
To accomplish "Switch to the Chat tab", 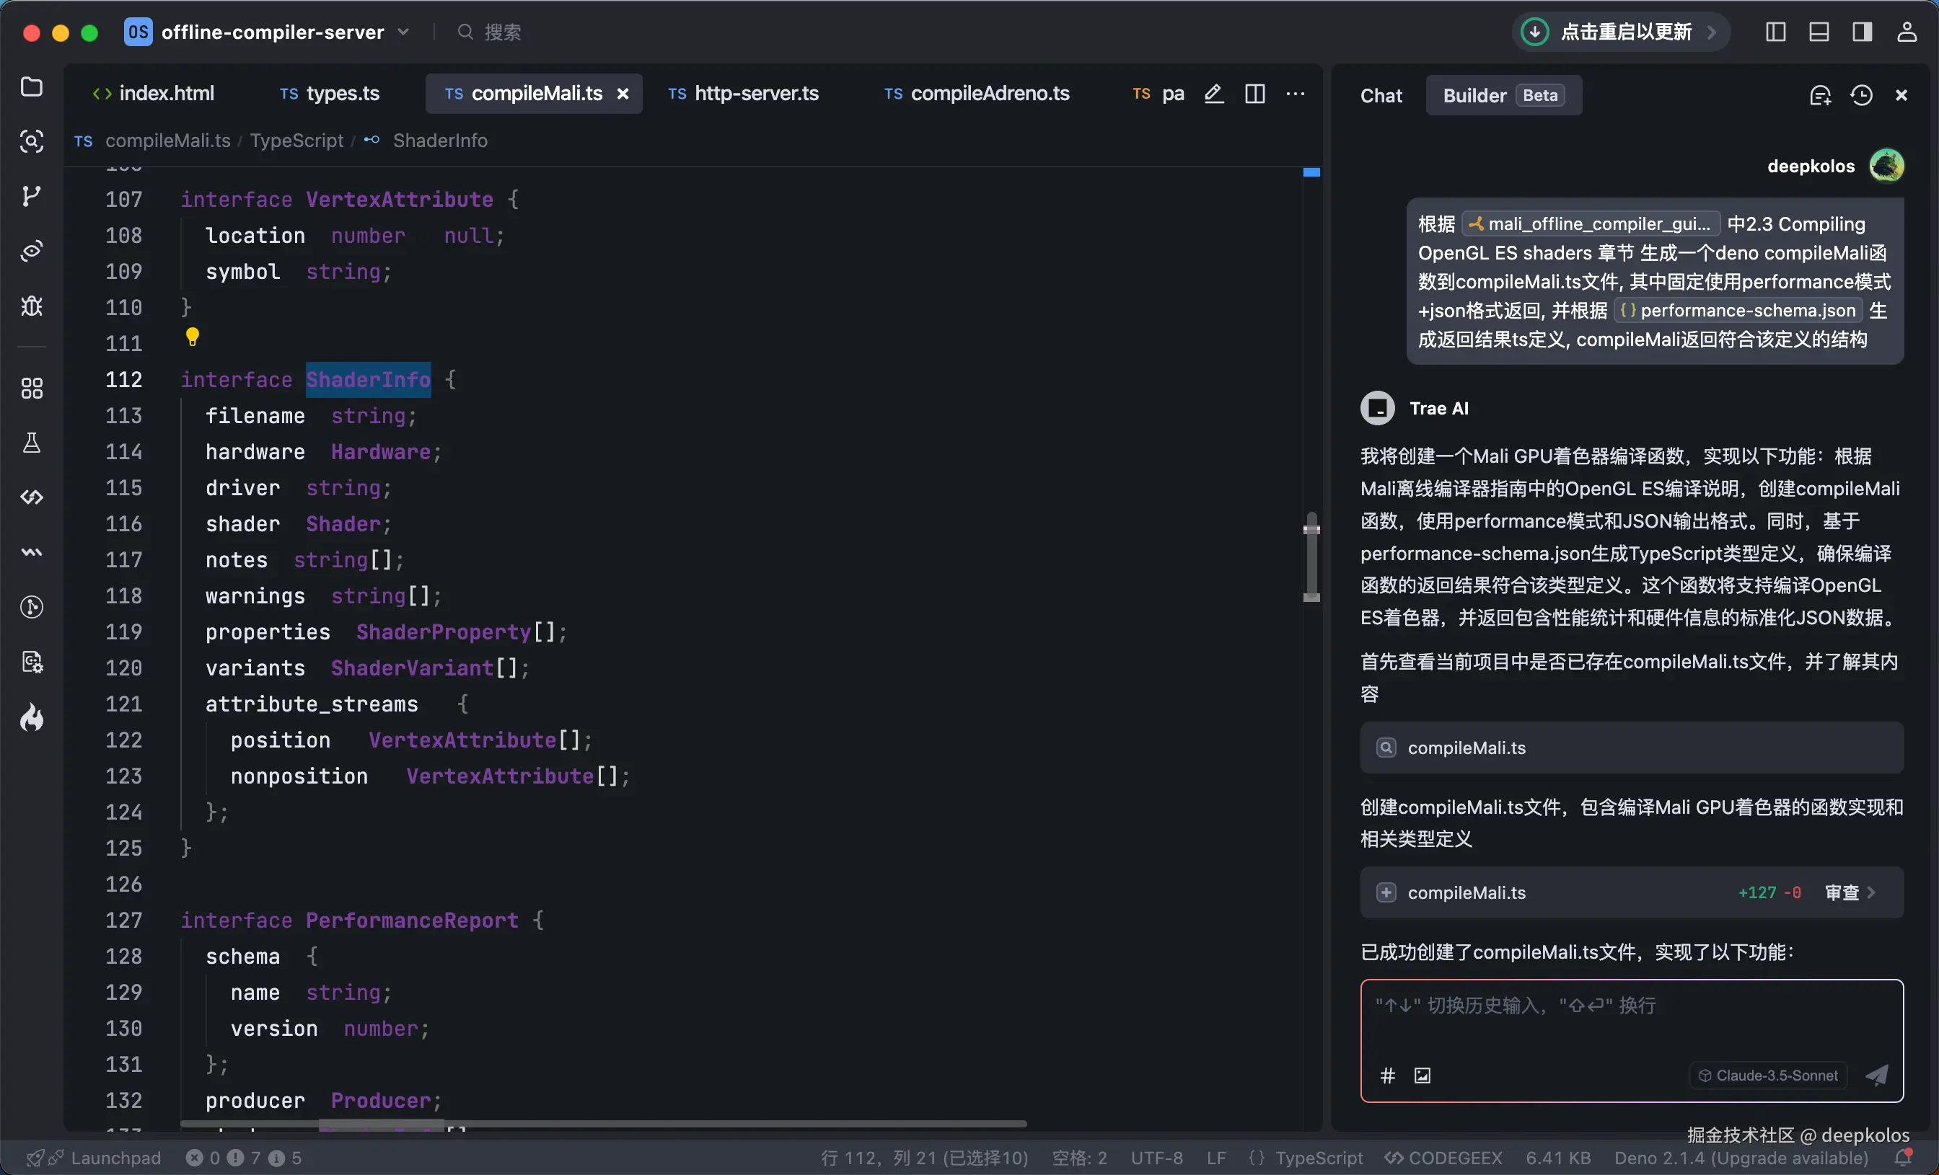I will click(x=1381, y=96).
